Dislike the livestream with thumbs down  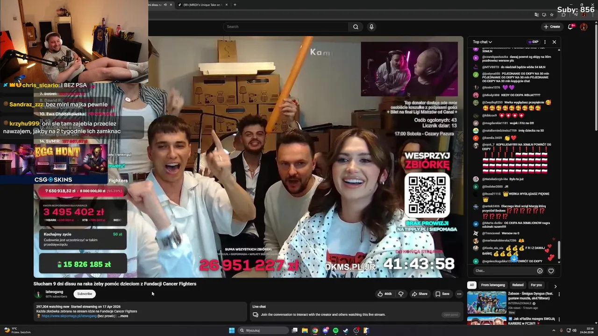(x=400, y=294)
